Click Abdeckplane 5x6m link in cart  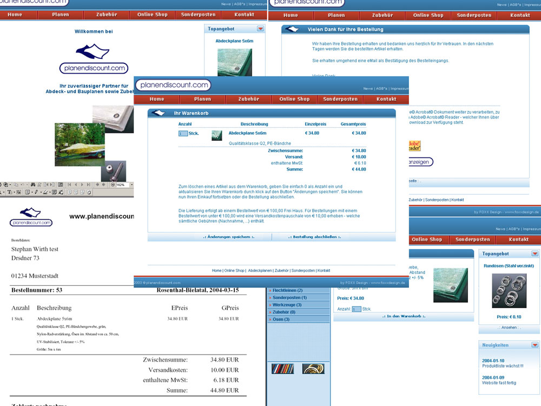pyautogui.click(x=247, y=133)
